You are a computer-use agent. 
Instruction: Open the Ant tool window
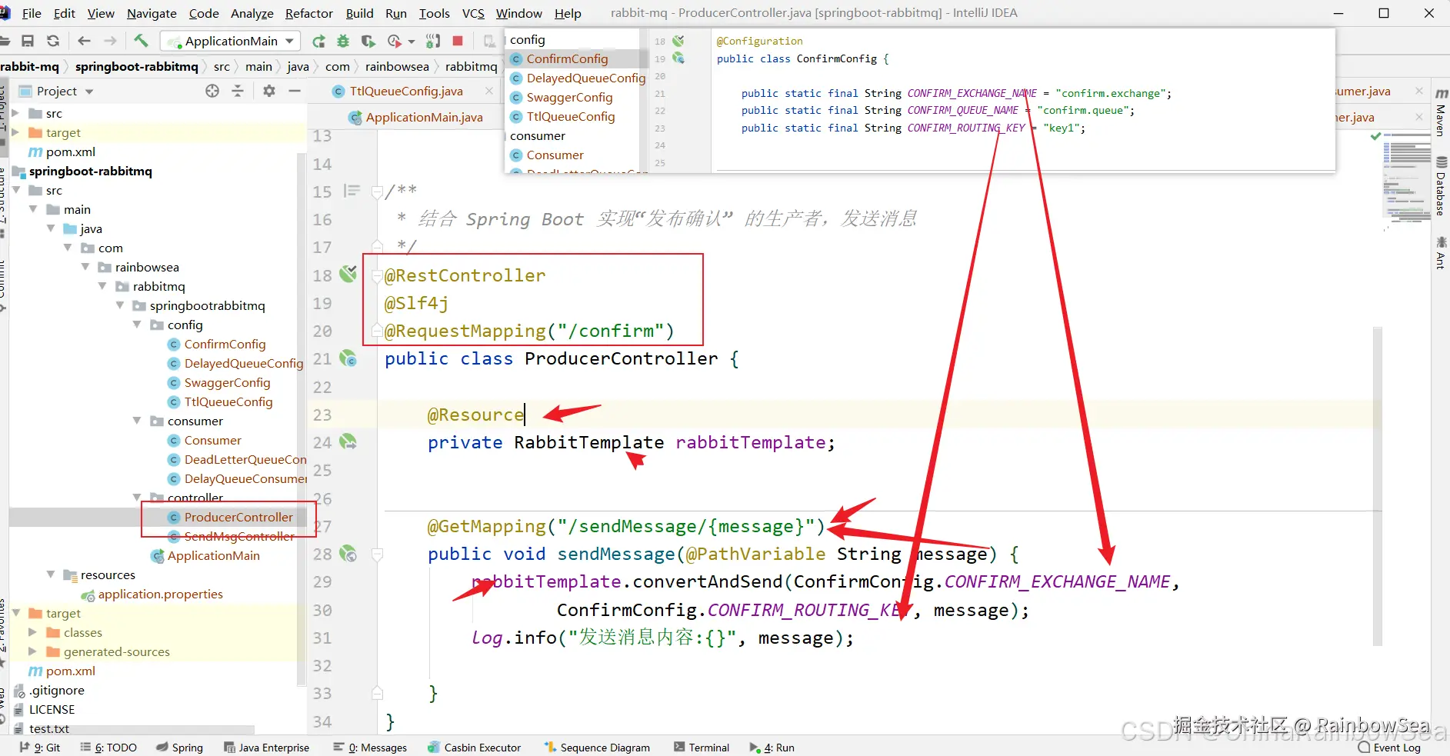1441,252
